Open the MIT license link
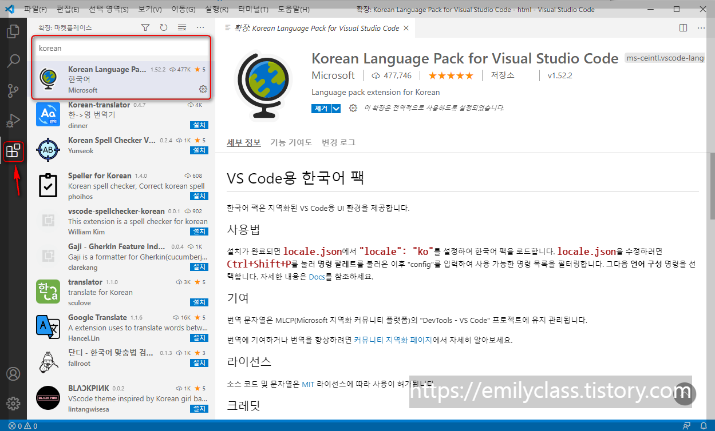Viewport: 715px width, 431px height. (308, 385)
